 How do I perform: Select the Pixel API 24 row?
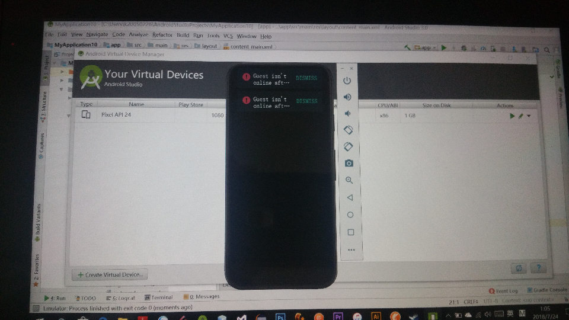(305, 116)
